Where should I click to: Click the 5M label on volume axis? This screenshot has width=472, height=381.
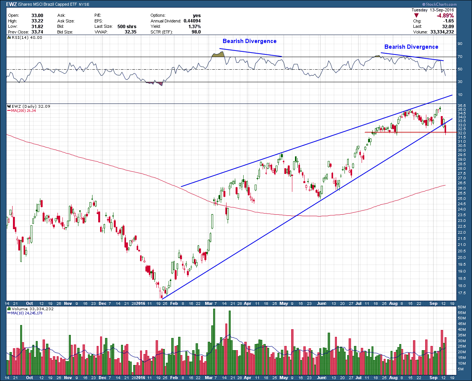click(461, 369)
